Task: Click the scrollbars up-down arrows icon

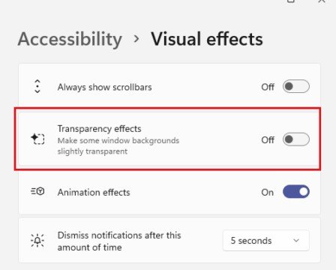Action: click(37, 86)
